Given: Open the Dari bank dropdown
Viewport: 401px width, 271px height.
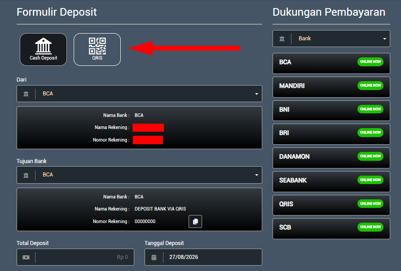Looking at the screenshot, I should point(139,94).
